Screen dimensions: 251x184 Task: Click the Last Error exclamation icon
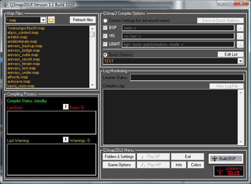[x=66, y=107]
